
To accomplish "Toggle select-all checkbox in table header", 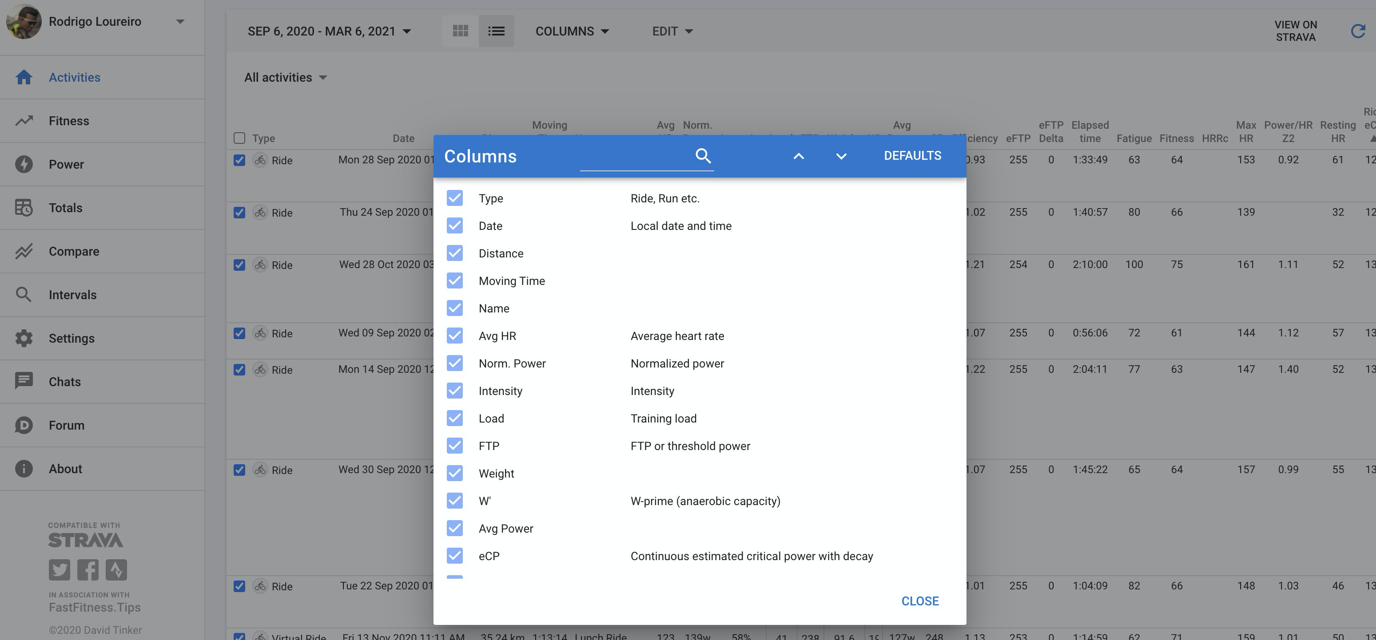I will tap(239, 138).
